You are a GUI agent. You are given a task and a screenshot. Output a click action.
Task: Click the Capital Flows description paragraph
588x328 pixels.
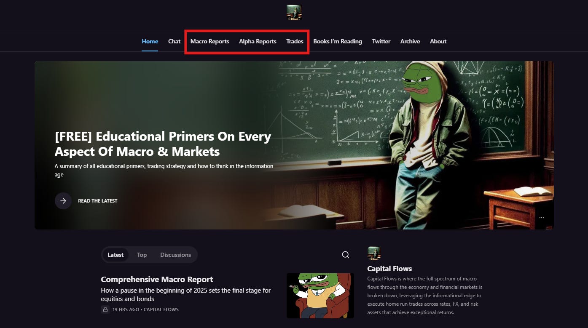[424, 296]
